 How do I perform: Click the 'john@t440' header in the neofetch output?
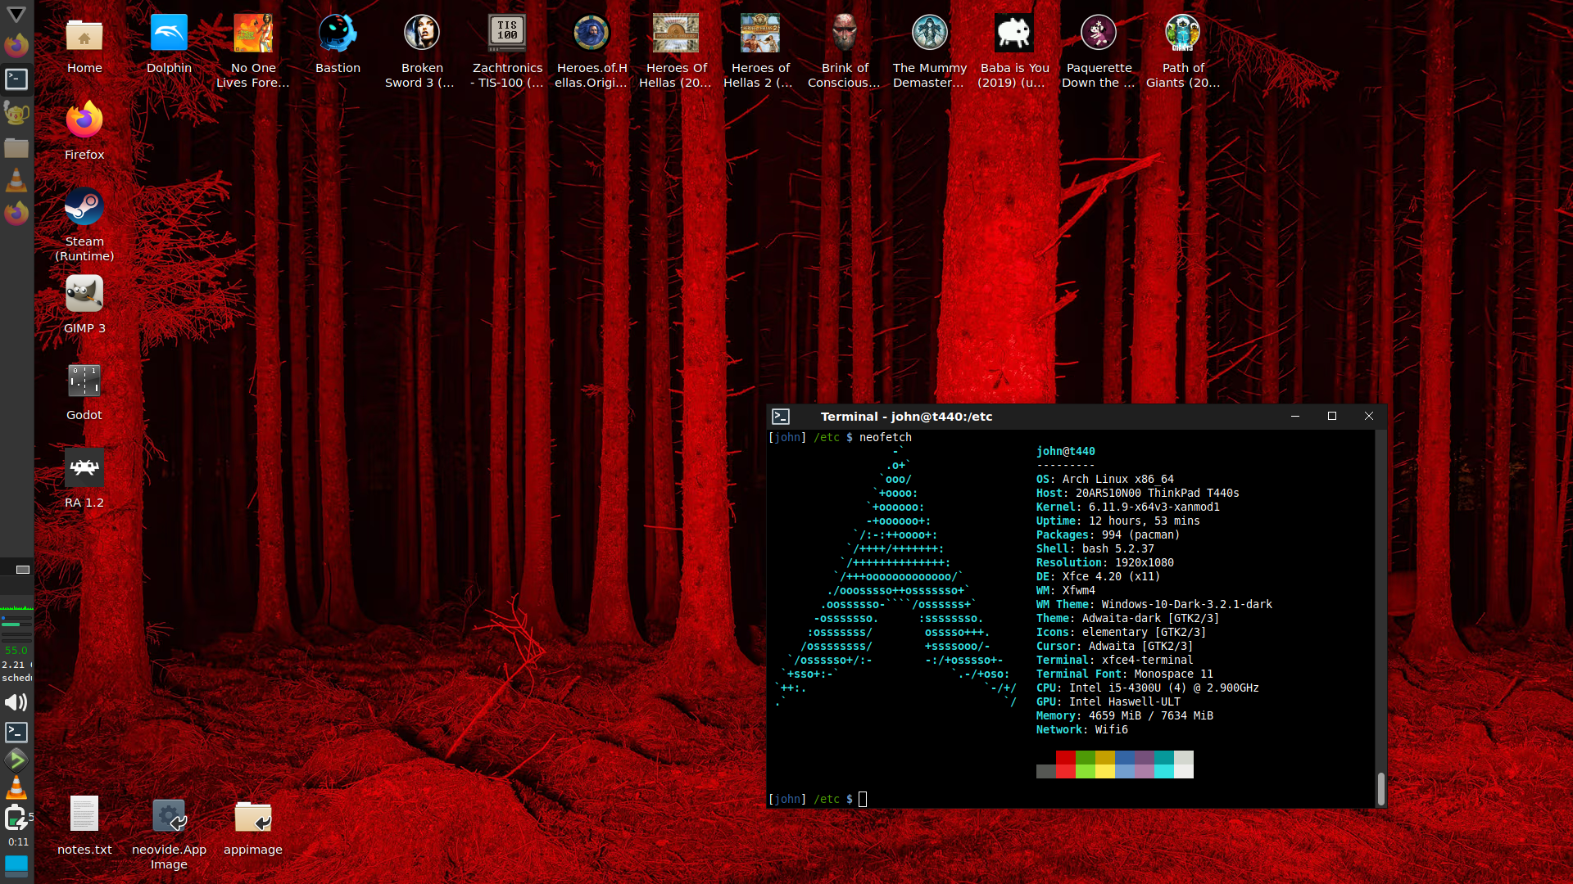coord(1065,452)
